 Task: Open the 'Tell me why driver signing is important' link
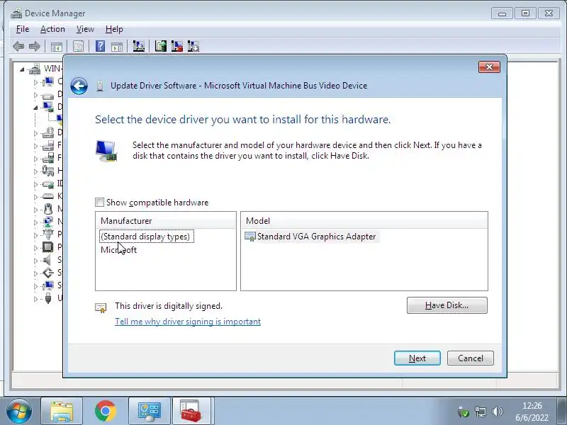click(x=188, y=322)
